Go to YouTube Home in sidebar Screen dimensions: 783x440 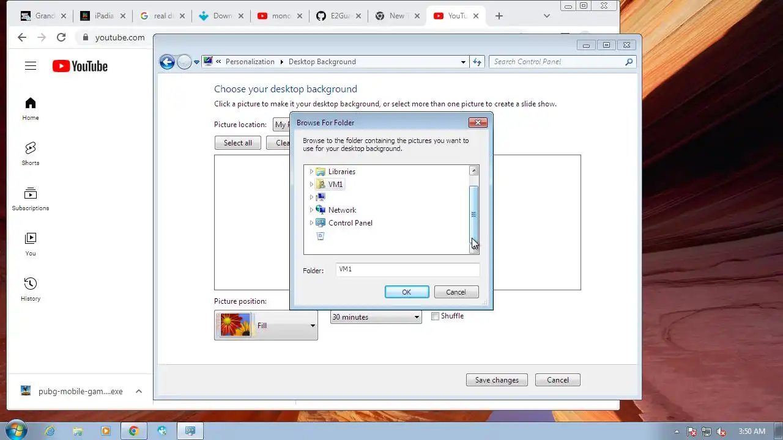point(31,109)
